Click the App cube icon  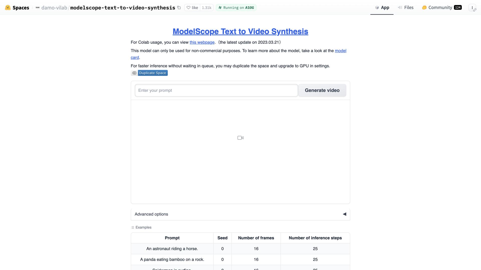[377, 7]
